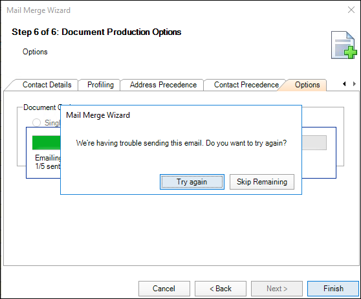The width and height of the screenshot is (361, 299).
Task: Close the Mail Merge Wizard window
Action: click(351, 10)
